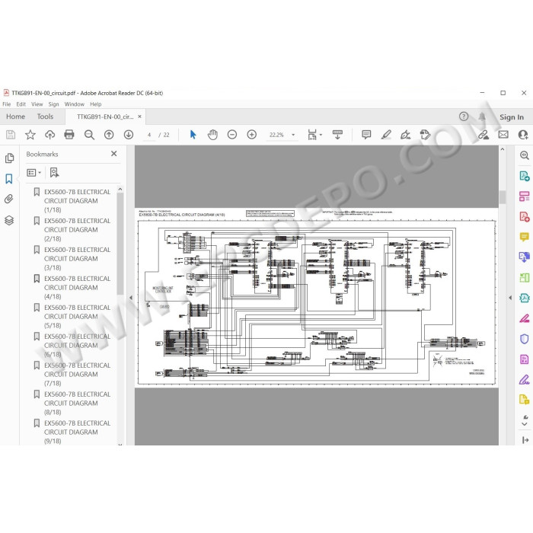Print the document
The width and height of the screenshot is (533, 533).
point(69,135)
